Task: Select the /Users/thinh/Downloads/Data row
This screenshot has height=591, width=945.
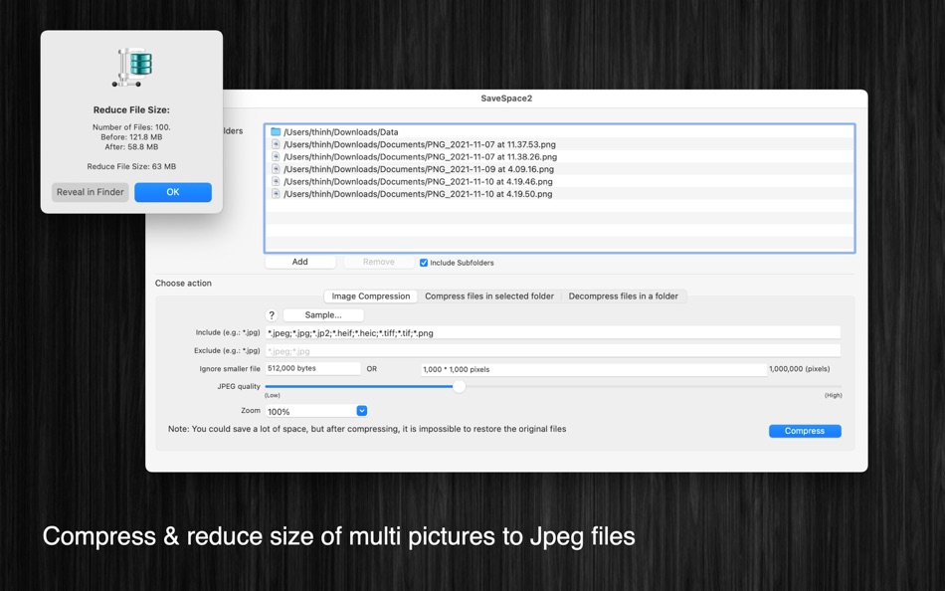Action: [x=560, y=131]
